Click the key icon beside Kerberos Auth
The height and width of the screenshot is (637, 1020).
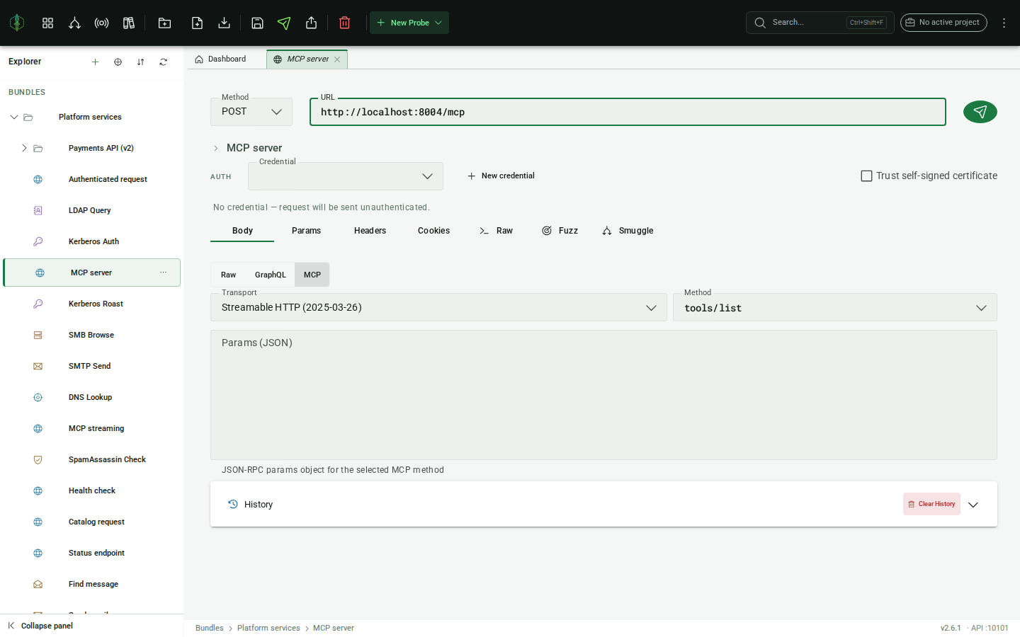pyautogui.click(x=38, y=241)
